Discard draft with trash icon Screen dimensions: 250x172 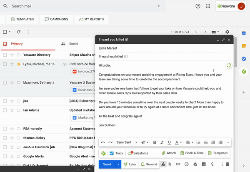(x=228, y=165)
